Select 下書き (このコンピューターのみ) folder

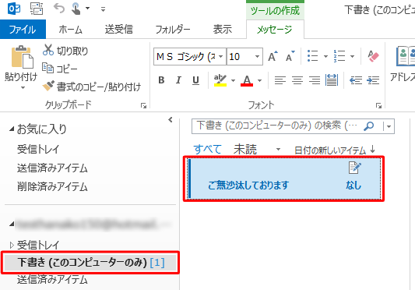(90, 263)
